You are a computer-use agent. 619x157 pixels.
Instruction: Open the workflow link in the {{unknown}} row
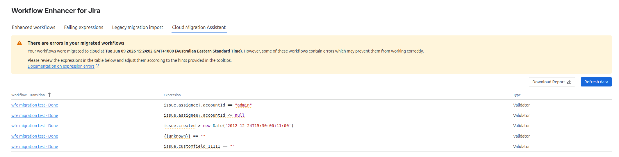(x=35, y=136)
